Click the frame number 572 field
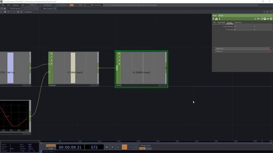 (x=94, y=147)
